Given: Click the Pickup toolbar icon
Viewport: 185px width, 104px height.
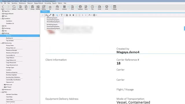Looking at the screenshot, I should point(32,7).
